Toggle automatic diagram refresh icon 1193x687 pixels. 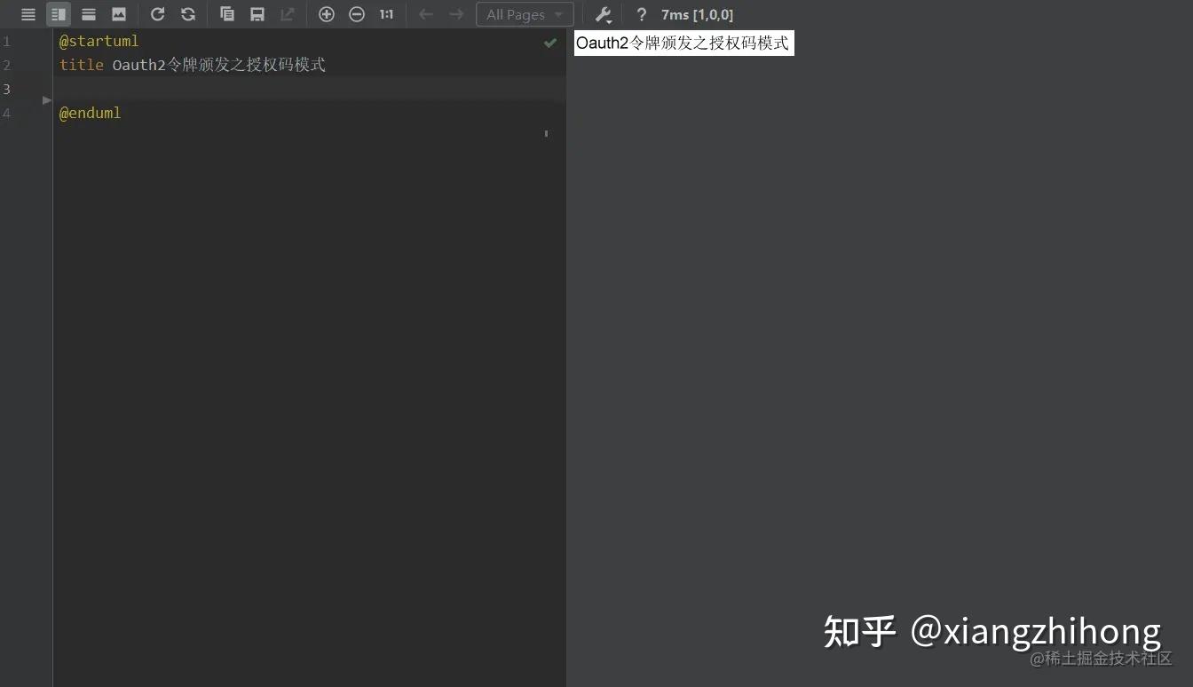pos(188,14)
